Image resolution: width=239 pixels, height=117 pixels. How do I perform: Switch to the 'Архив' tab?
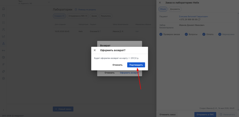[94, 16]
